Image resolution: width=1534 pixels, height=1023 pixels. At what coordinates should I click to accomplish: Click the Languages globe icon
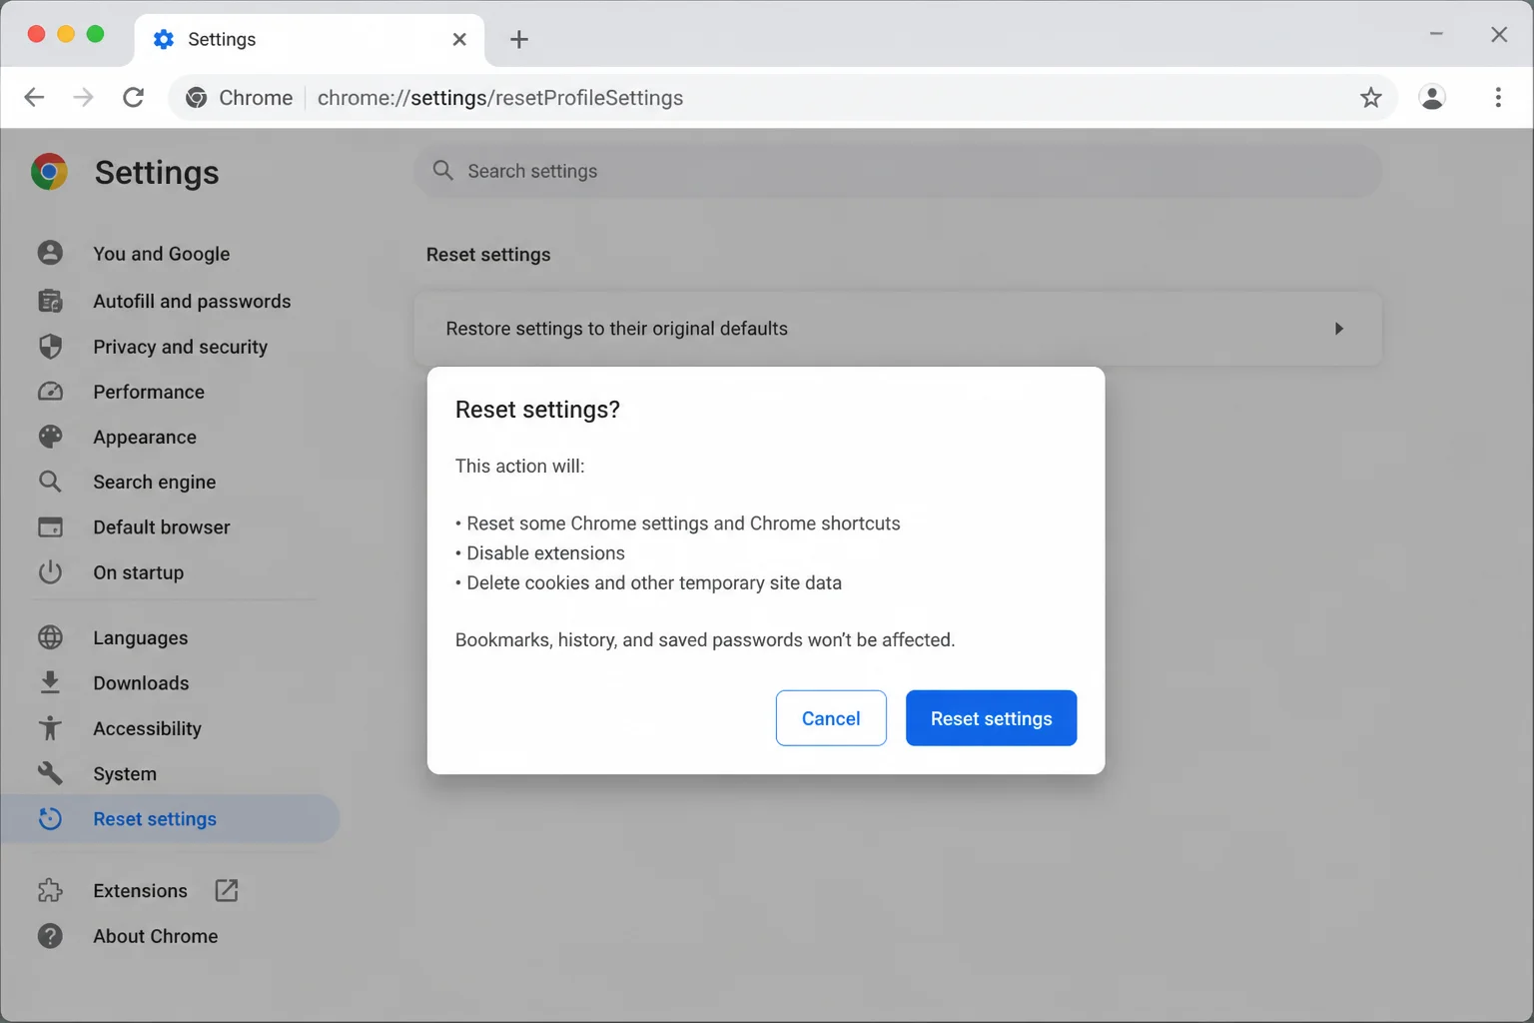50,637
